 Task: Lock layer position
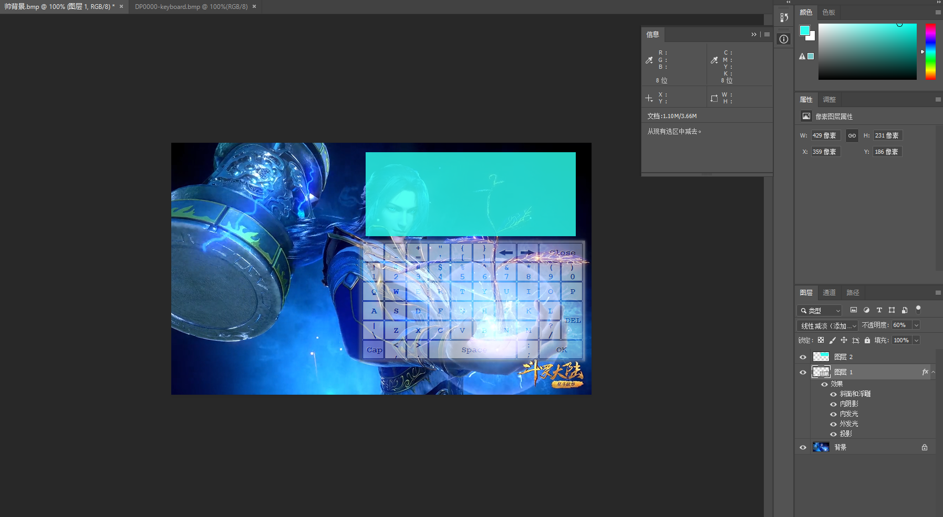(x=844, y=340)
